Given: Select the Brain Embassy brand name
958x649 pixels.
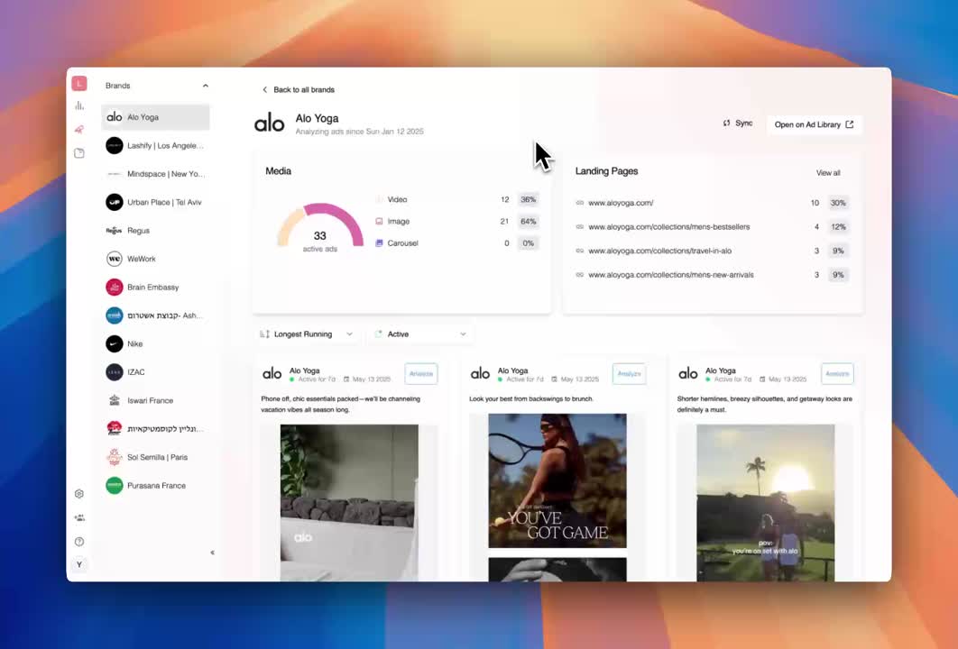Looking at the screenshot, I should coord(152,287).
